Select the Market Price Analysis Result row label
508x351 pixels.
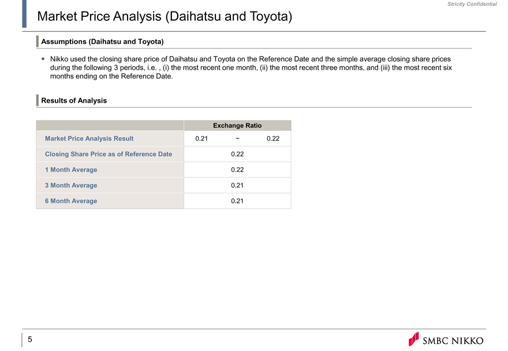coord(89,138)
